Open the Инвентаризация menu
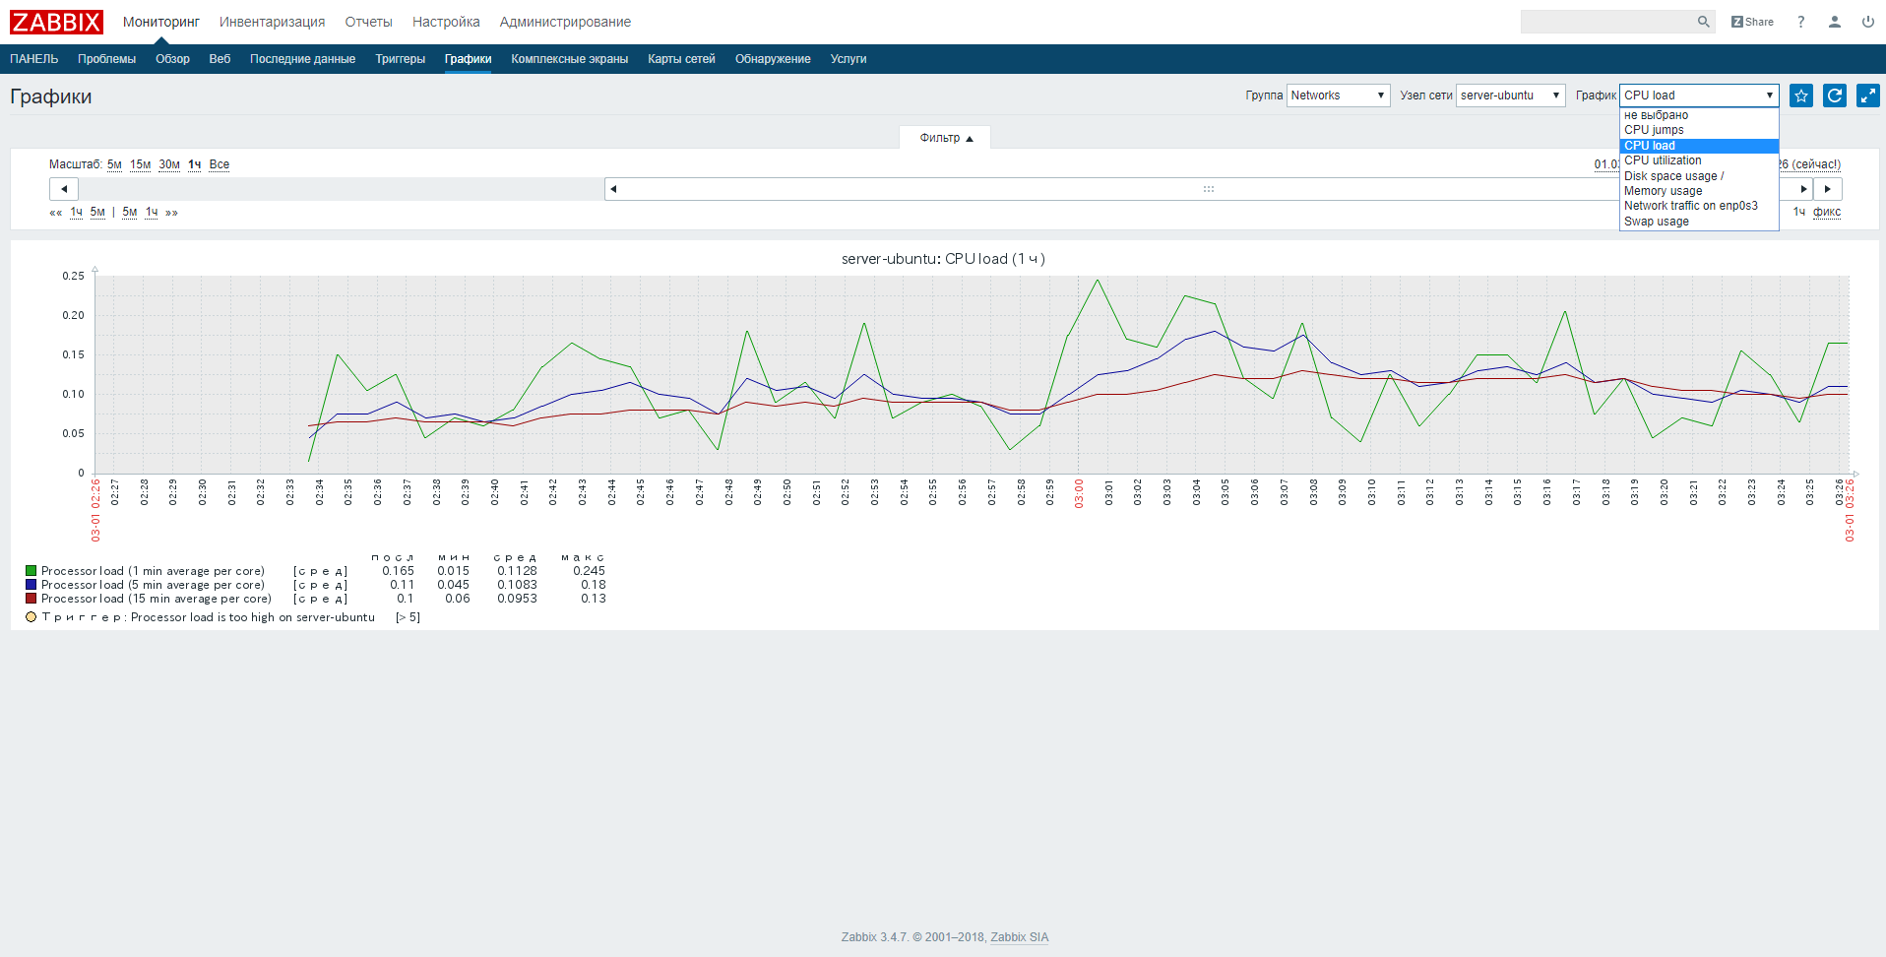This screenshot has height=957, width=1886. tap(272, 21)
